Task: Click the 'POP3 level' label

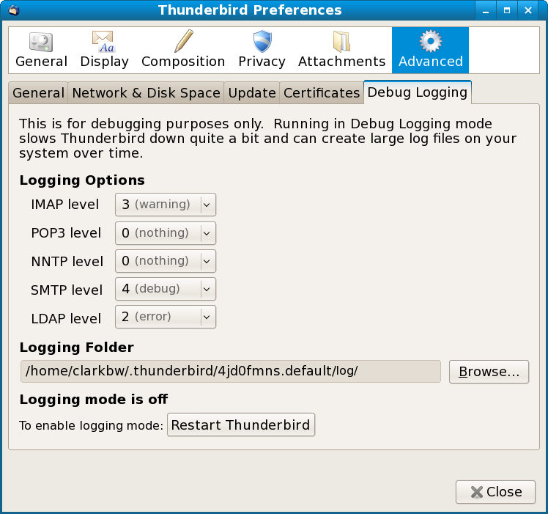Action: pos(66,233)
